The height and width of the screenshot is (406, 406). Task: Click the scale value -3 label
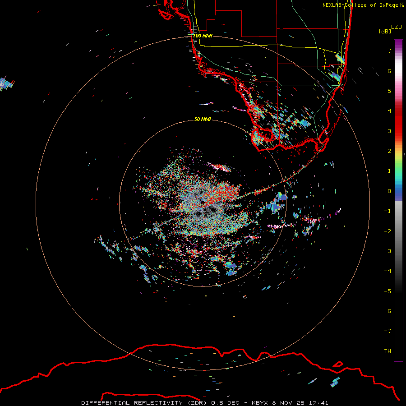(388, 251)
